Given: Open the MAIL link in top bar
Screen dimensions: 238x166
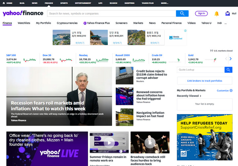Looking at the screenshot, I should (22, 3).
